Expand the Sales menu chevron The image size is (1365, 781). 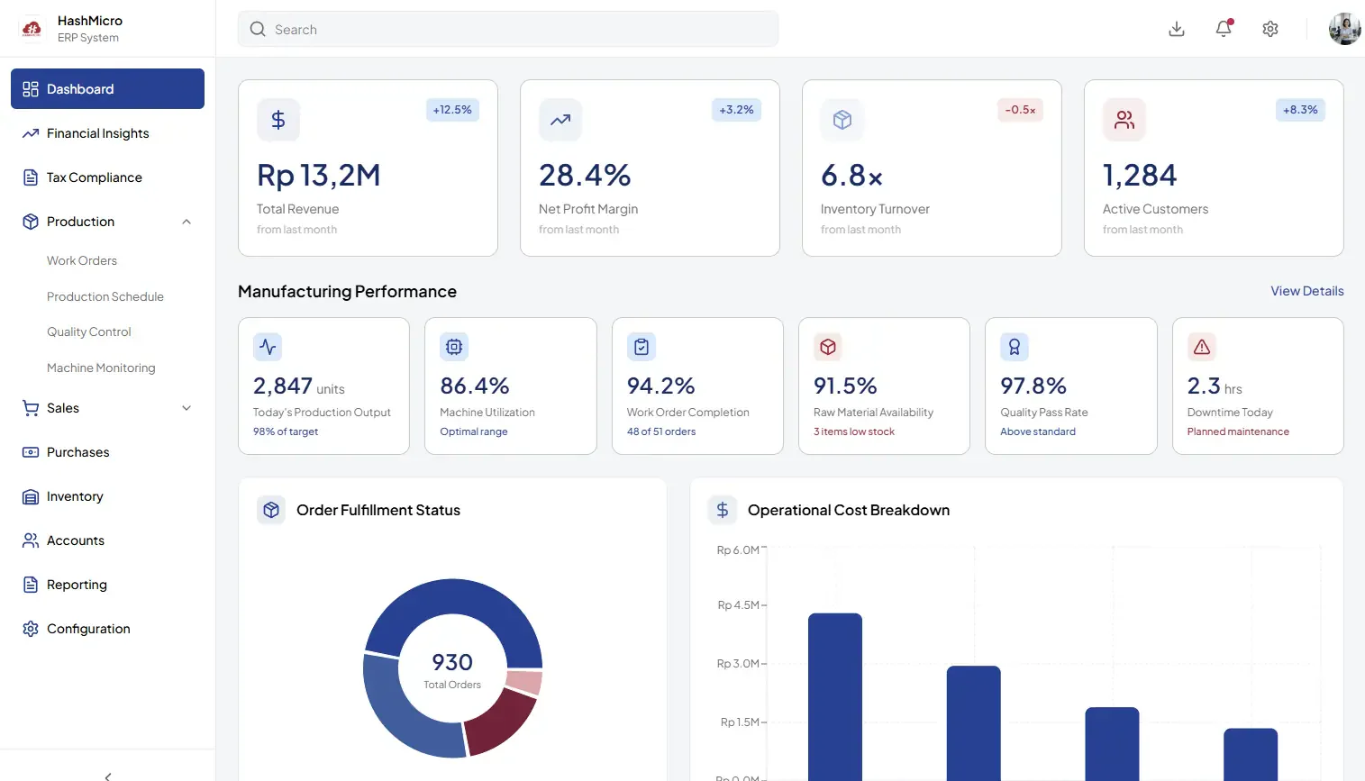(x=187, y=408)
